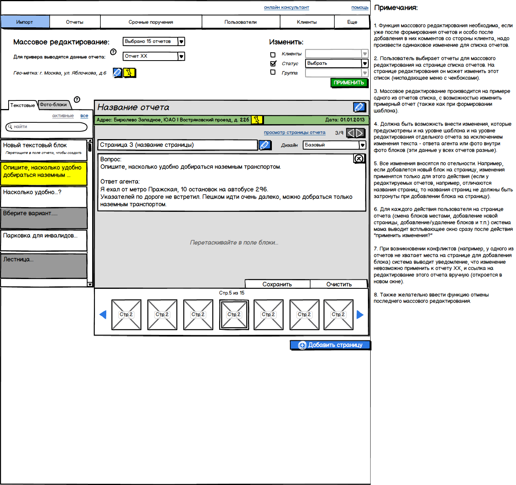Go to next report page arrow

[x=360, y=133]
